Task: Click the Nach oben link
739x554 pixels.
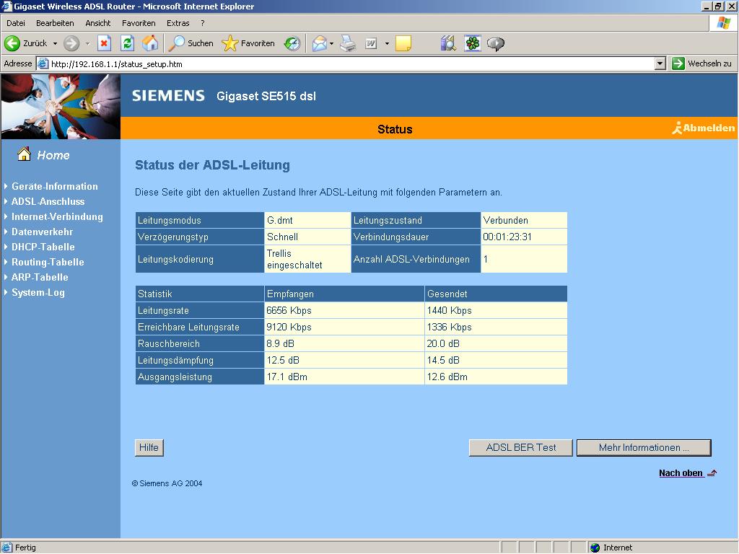Action: [x=681, y=473]
